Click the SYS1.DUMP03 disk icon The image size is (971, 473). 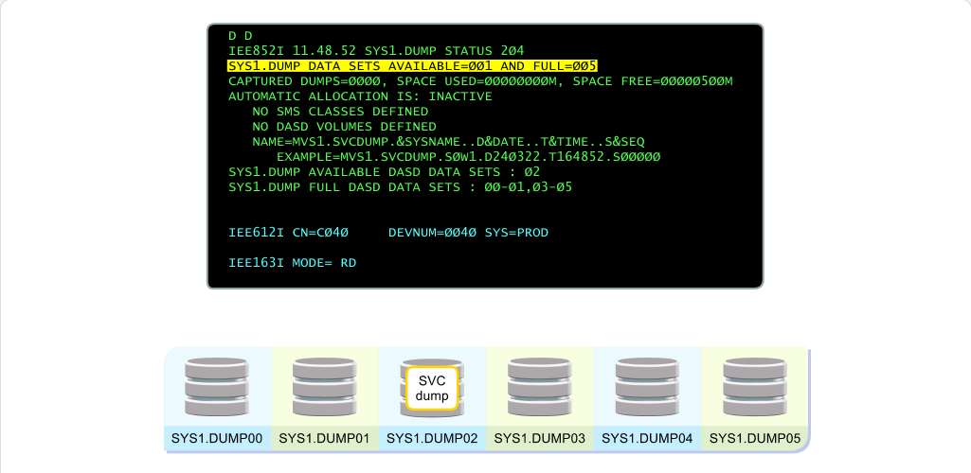539,386
